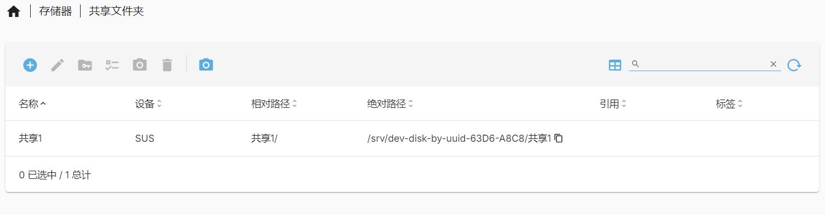The height and width of the screenshot is (215, 825).
Task: Open the table column layout icon
Action: [615, 65]
